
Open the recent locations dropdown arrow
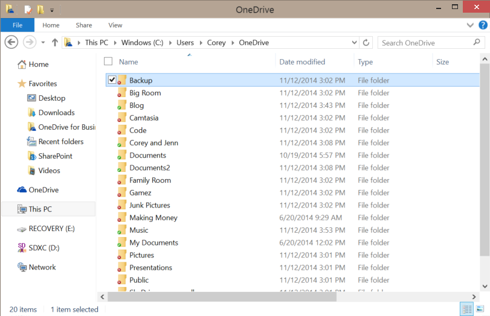43,42
